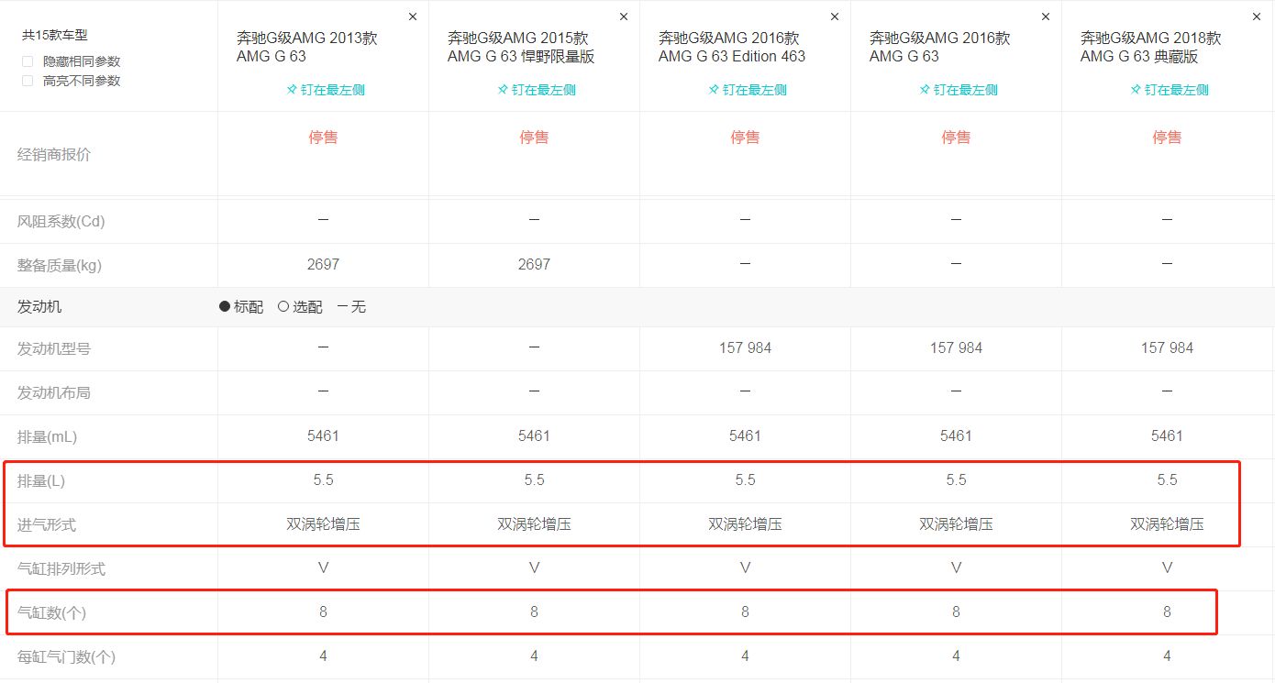Click the 共15款车型 count text

point(55,36)
